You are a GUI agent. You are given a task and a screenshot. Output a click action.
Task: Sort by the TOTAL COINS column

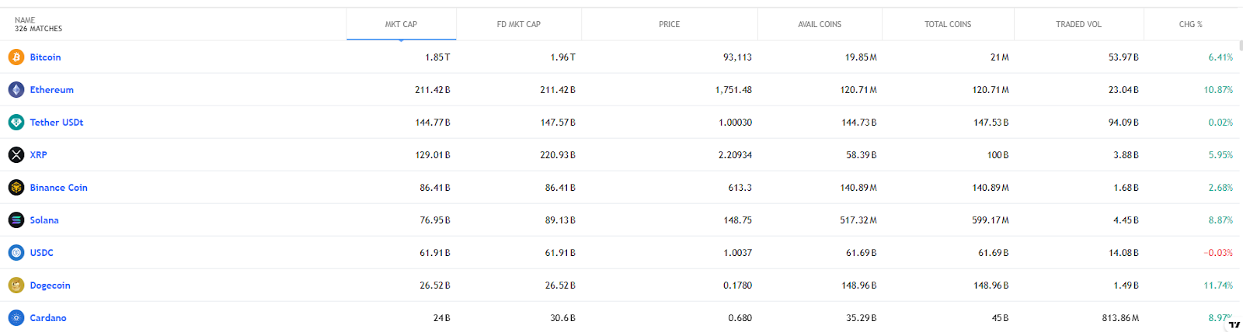(948, 24)
